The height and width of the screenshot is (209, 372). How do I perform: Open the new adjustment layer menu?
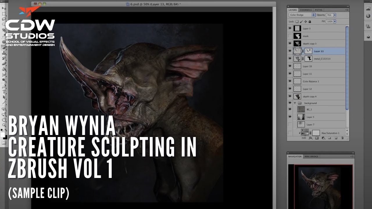[x=323, y=138]
